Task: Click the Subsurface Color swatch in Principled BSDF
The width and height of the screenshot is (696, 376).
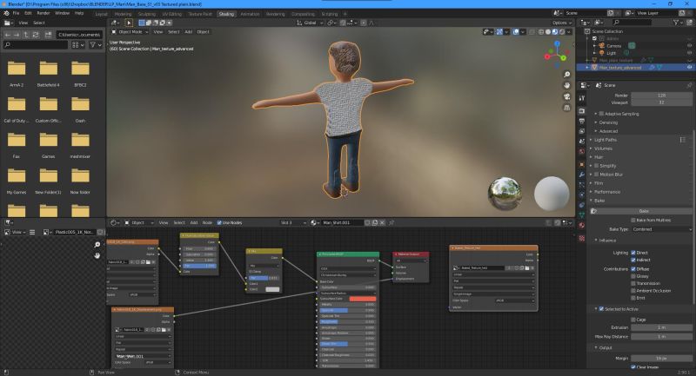Action: (x=363, y=299)
